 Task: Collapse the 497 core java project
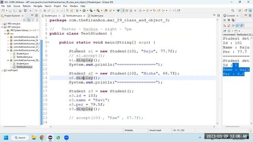(2, 27)
